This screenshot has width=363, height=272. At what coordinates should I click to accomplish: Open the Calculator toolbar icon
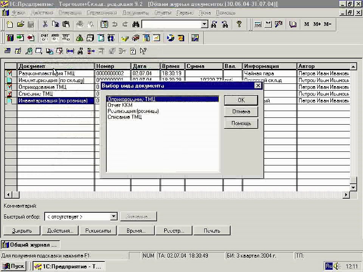(258, 24)
